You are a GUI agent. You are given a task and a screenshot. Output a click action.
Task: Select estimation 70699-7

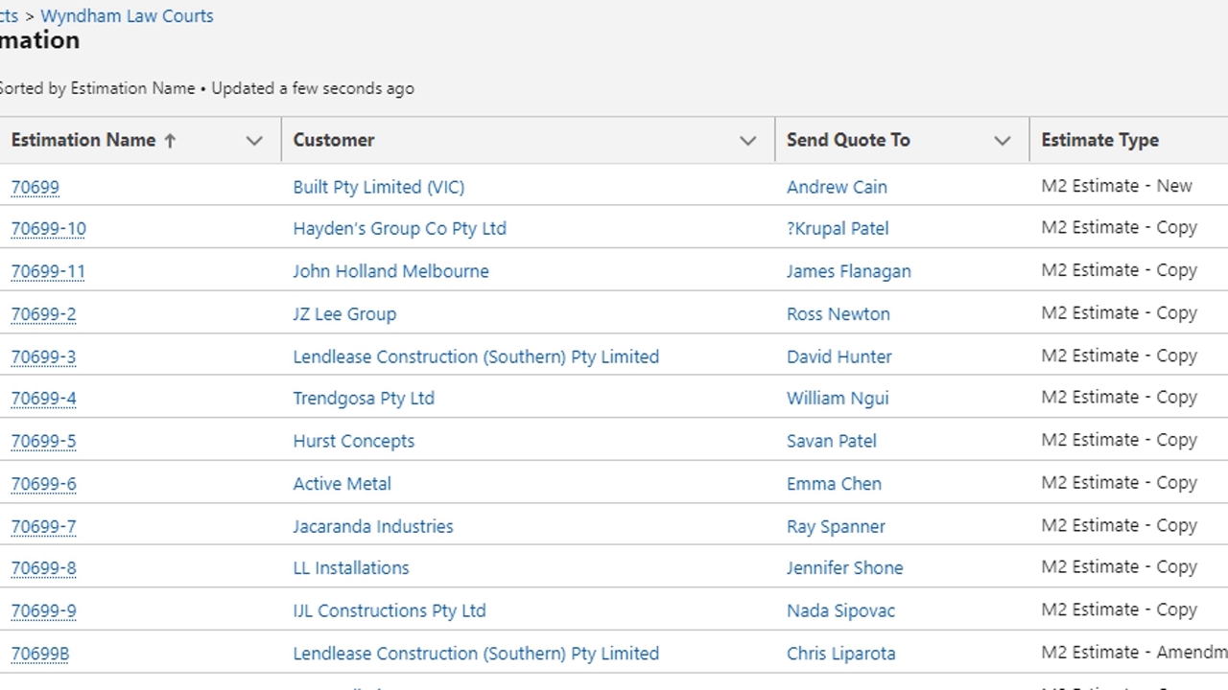point(43,527)
